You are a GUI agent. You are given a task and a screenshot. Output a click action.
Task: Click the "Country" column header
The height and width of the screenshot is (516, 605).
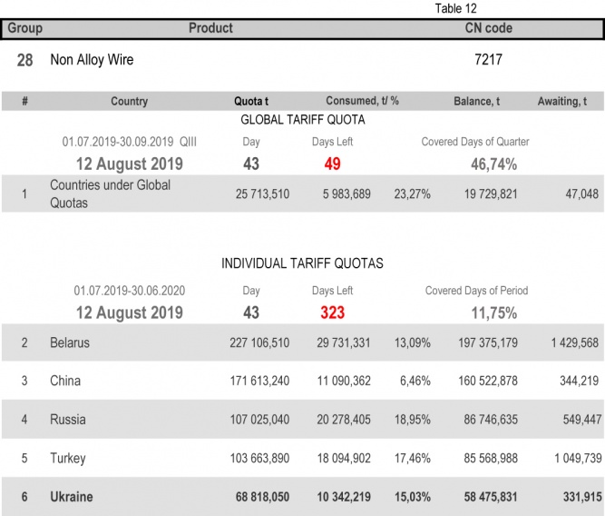[x=129, y=102]
